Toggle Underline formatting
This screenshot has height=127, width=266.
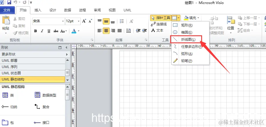pyautogui.click(x=49, y=31)
